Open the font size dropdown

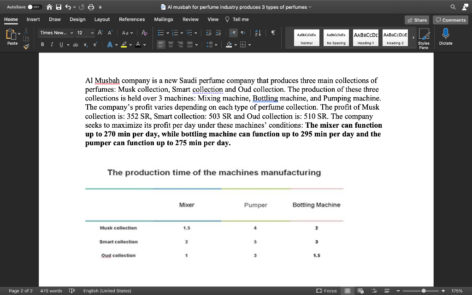92,33
